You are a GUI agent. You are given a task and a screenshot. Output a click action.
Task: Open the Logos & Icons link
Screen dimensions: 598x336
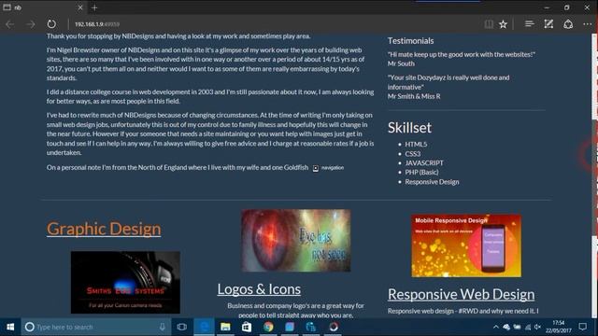click(259, 289)
